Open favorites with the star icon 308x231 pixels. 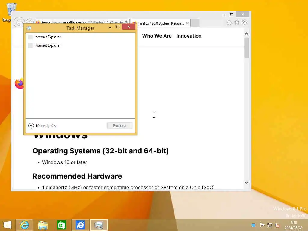coord(237,22)
